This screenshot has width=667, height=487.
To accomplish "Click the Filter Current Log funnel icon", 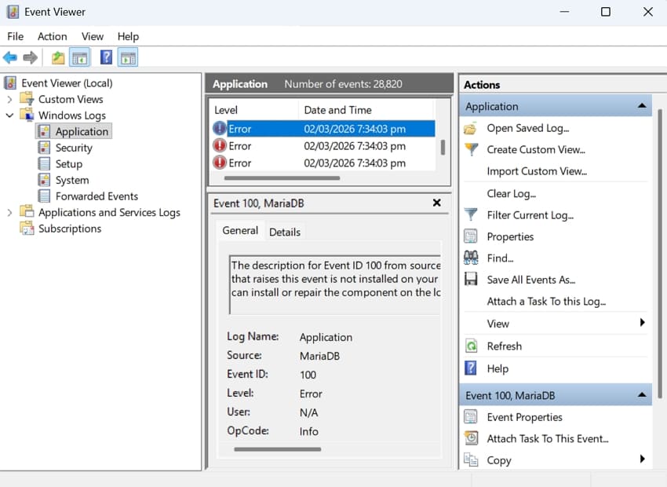I will point(471,214).
